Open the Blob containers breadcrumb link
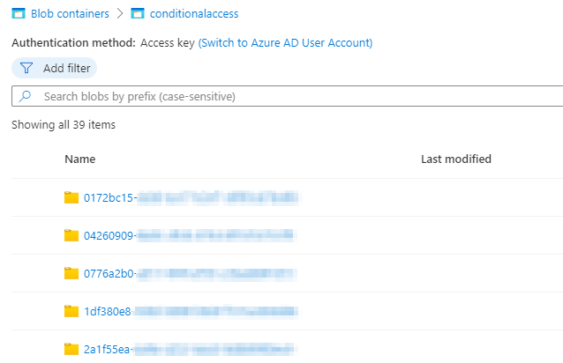 click(70, 14)
